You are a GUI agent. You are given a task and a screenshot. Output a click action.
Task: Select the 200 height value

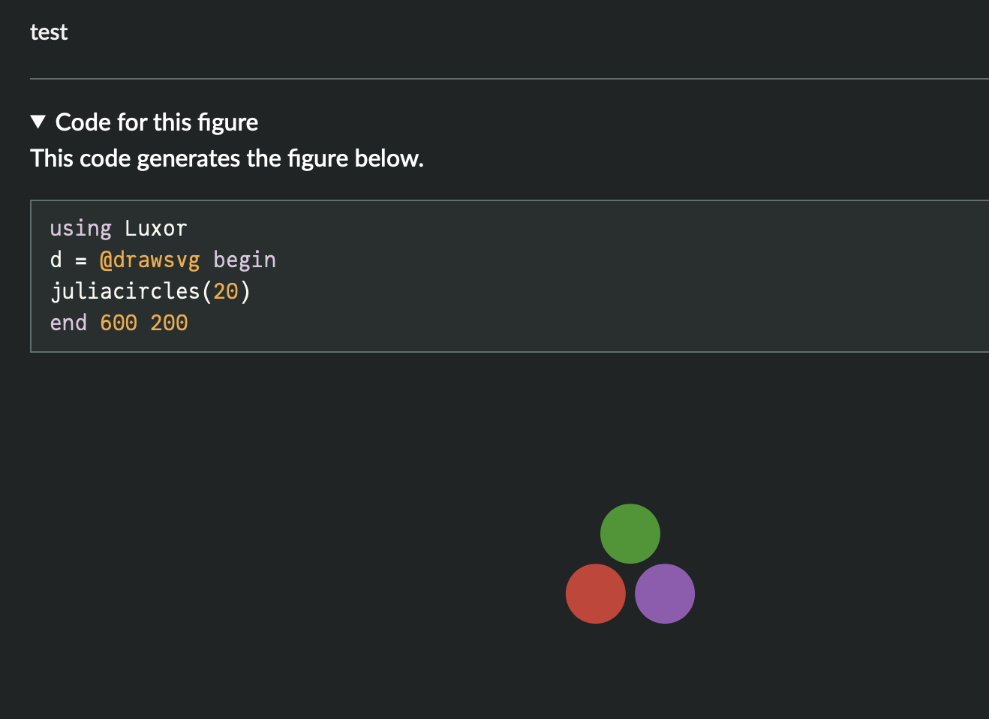tap(170, 322)
